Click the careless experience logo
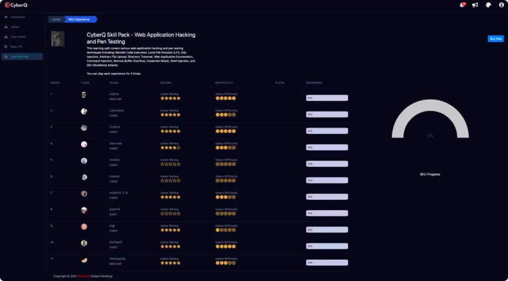The width and height of the screenshot is (508, 281). [84, 112]
